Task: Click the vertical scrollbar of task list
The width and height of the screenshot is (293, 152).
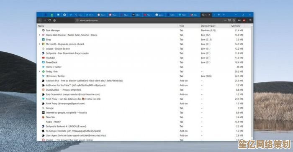Action: point(252,82)
